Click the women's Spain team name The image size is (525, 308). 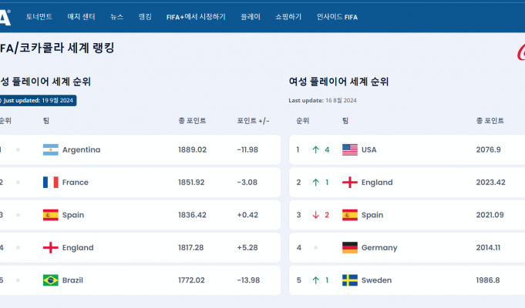(x=374, y=215)
